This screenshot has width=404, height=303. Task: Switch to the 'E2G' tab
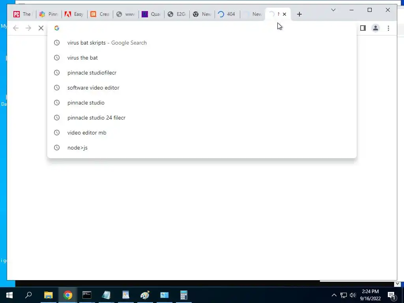click(x=177, y=14)
